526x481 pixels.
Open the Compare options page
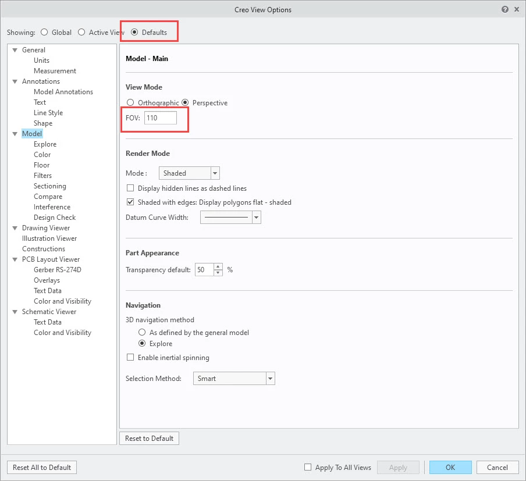[48, 196]
